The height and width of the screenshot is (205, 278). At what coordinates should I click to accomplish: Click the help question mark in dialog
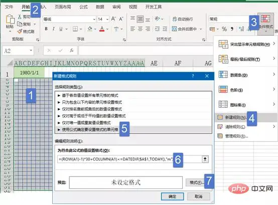coord(193,76)
